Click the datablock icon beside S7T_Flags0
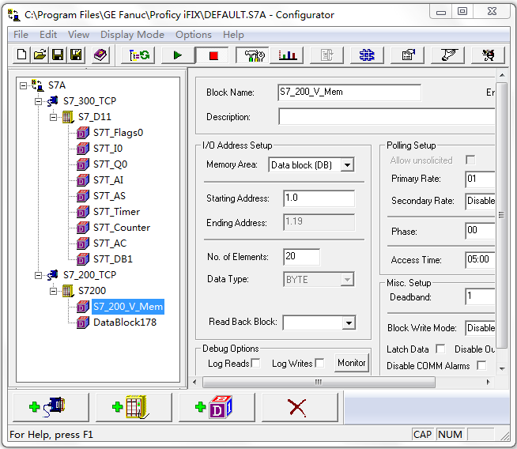The image size is (517, 449). click(83, 133)
